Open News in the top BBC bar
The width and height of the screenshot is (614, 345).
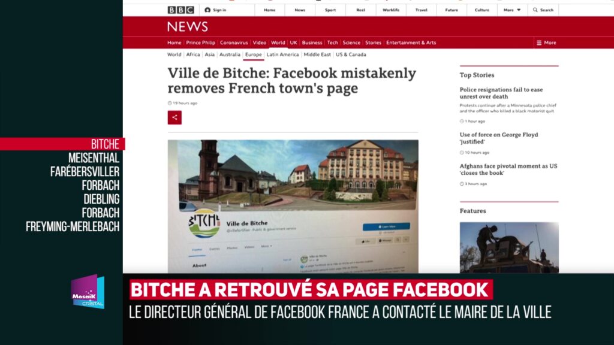point(300,10)
